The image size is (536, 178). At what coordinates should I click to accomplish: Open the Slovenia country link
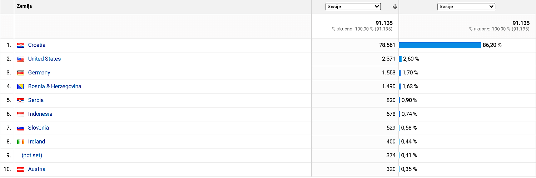[x=39, y=128]
